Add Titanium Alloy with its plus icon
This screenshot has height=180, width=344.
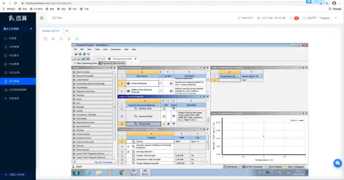click(164, 124)
